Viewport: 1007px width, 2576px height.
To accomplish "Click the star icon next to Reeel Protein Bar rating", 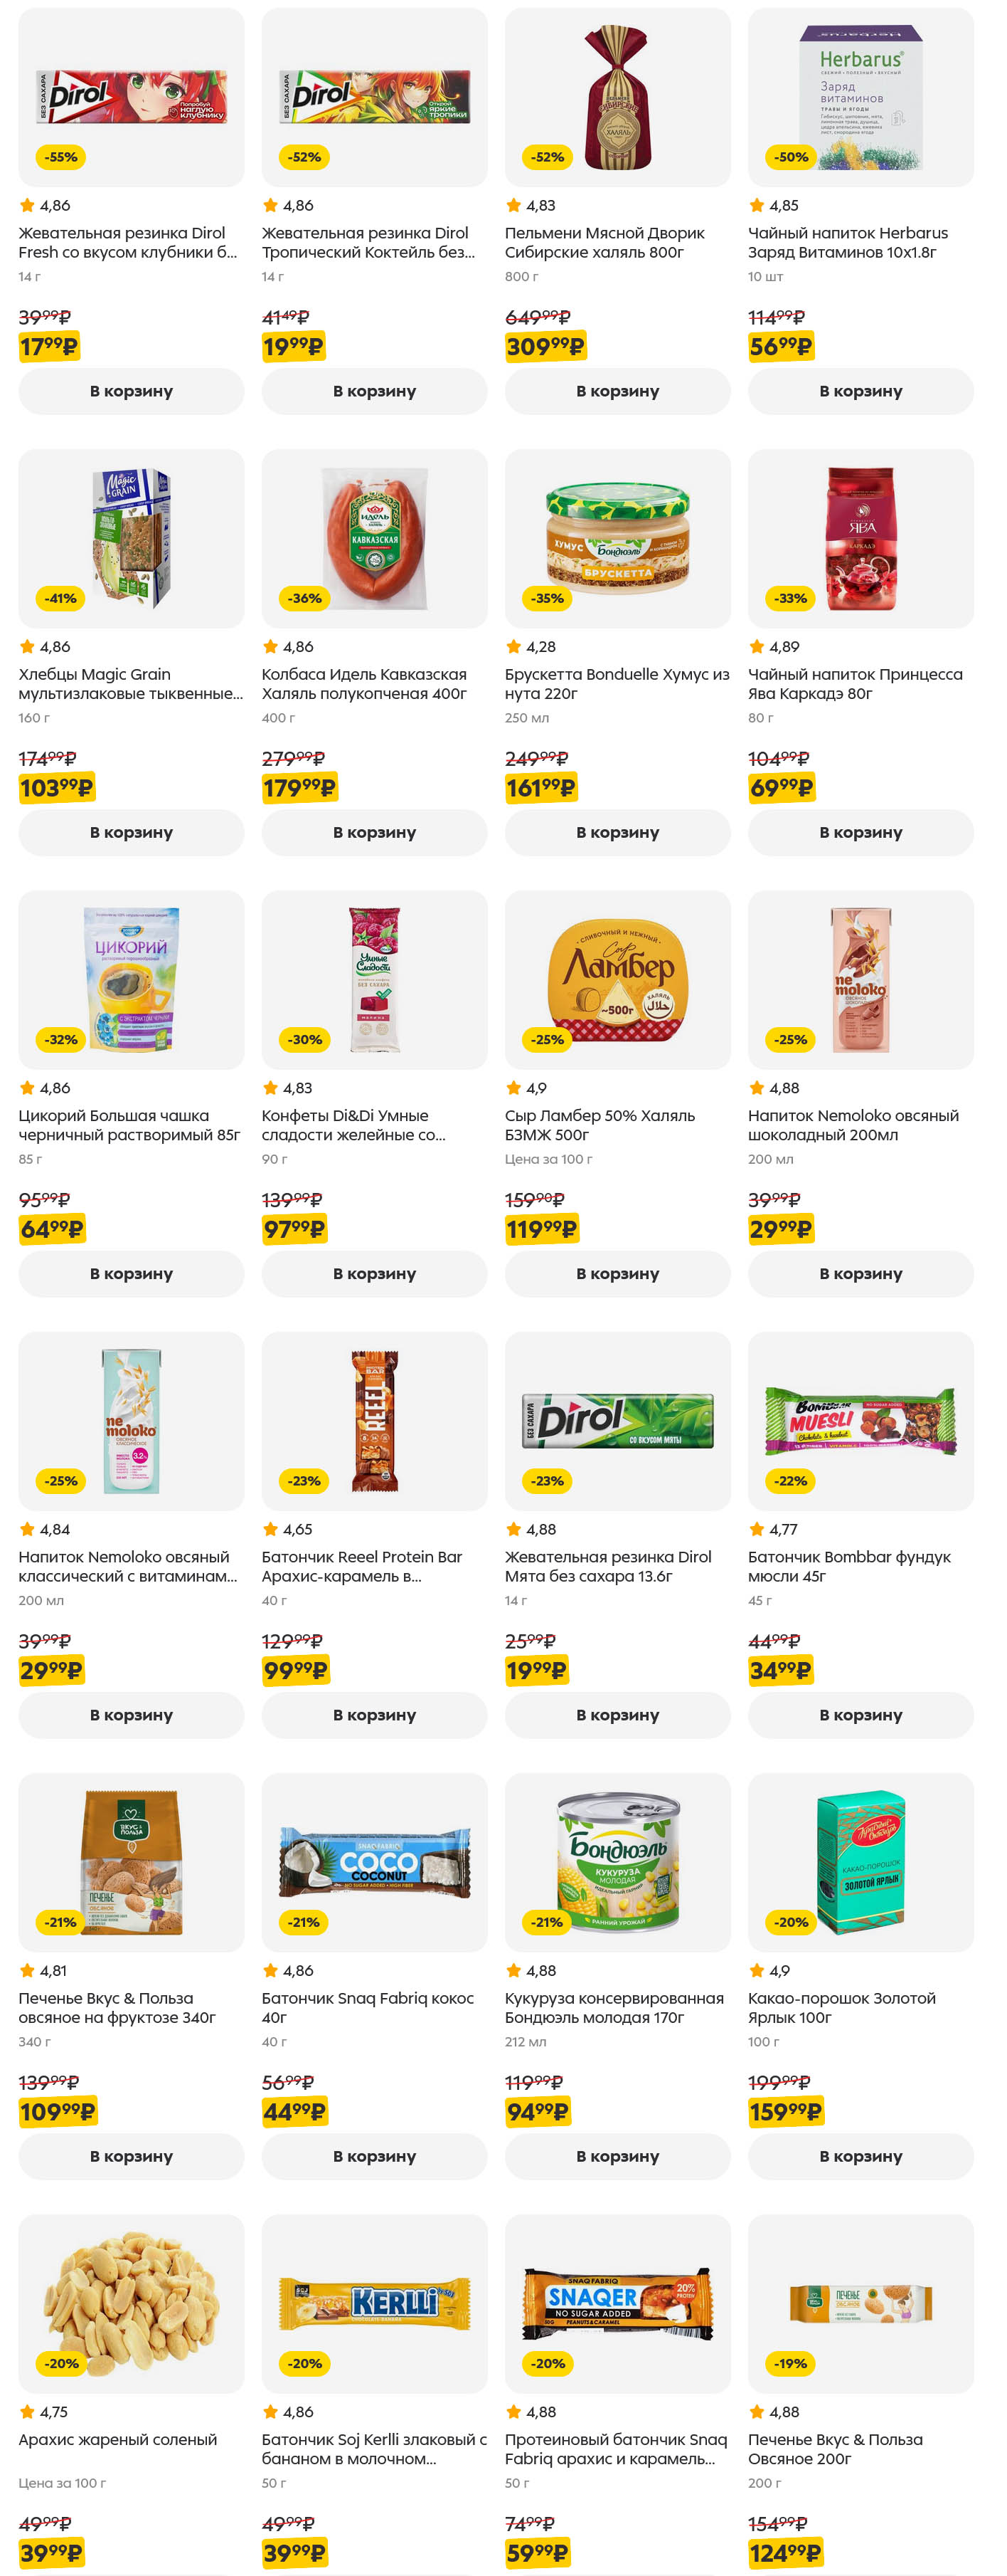I will pyautogui.click(x=270, y=1529).
